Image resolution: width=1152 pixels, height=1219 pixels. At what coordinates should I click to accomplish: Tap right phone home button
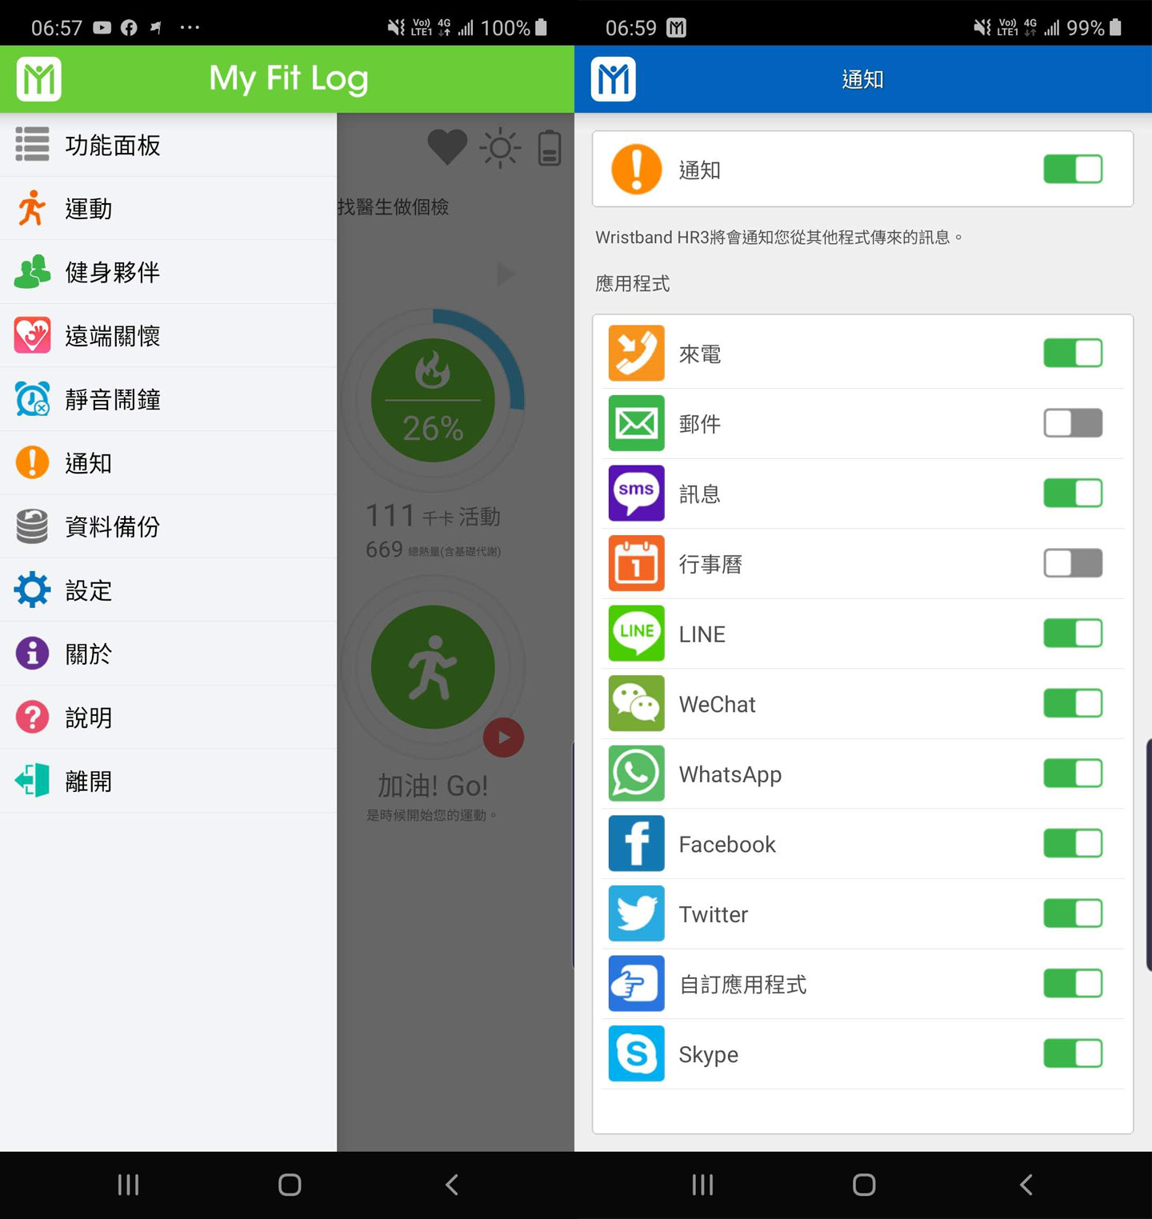pos(864,1185)
